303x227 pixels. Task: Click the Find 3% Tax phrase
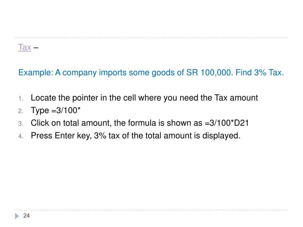pyautogui.click(x=260, y=73)
